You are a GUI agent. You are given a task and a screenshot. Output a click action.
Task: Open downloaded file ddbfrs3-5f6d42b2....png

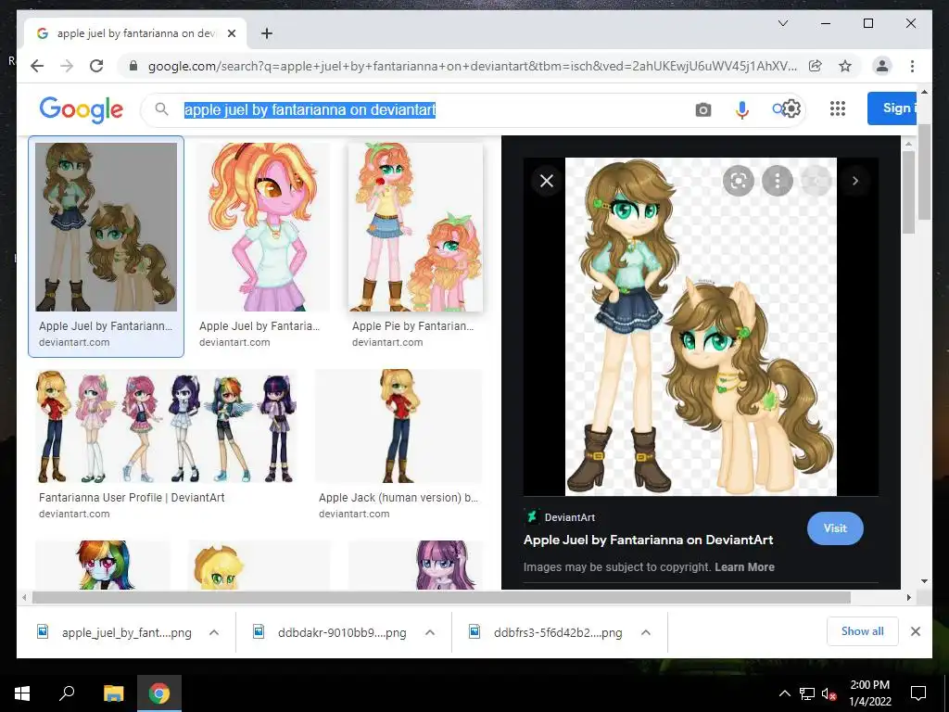pos(546,632)
